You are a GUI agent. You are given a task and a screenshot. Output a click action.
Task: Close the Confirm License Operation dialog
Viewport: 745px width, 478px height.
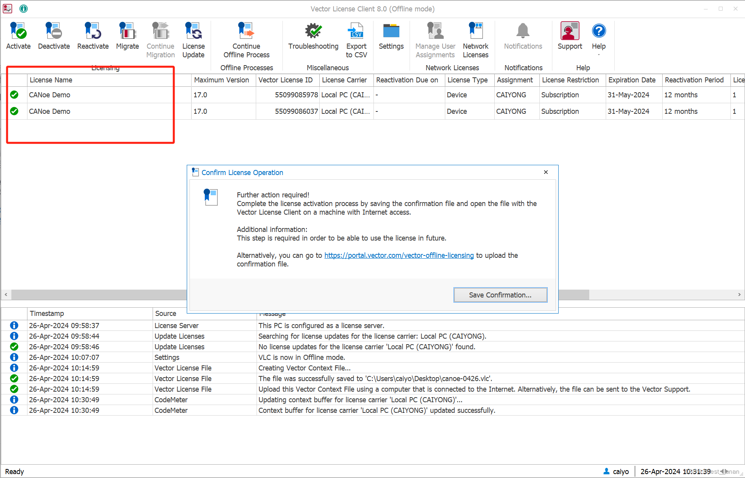pos(546,172)
